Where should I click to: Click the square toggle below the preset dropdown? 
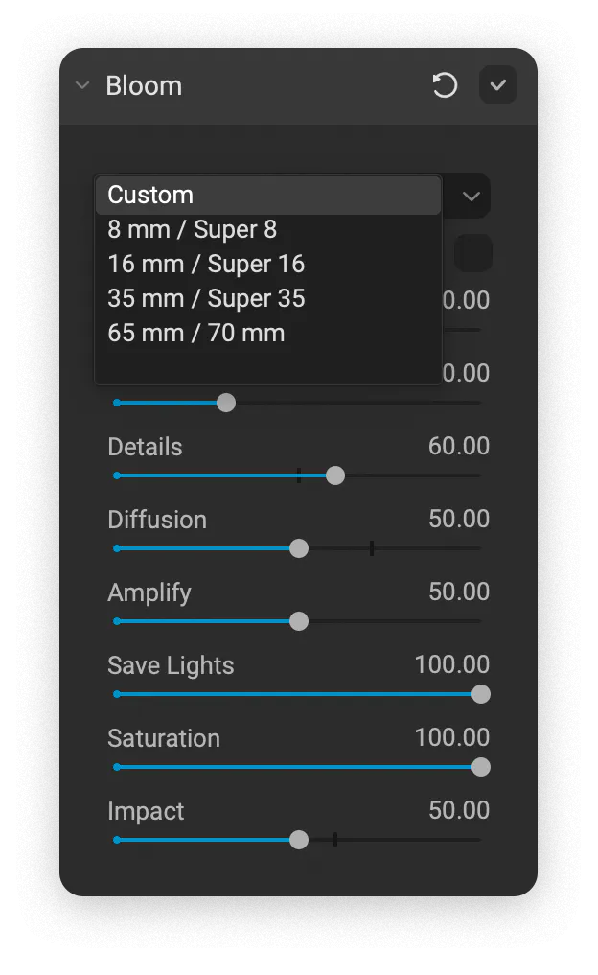472,253
